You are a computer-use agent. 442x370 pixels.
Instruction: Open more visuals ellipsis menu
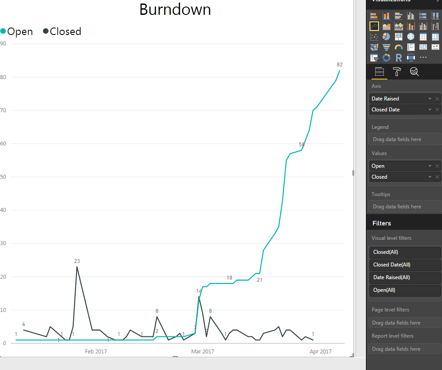[423, 57]
